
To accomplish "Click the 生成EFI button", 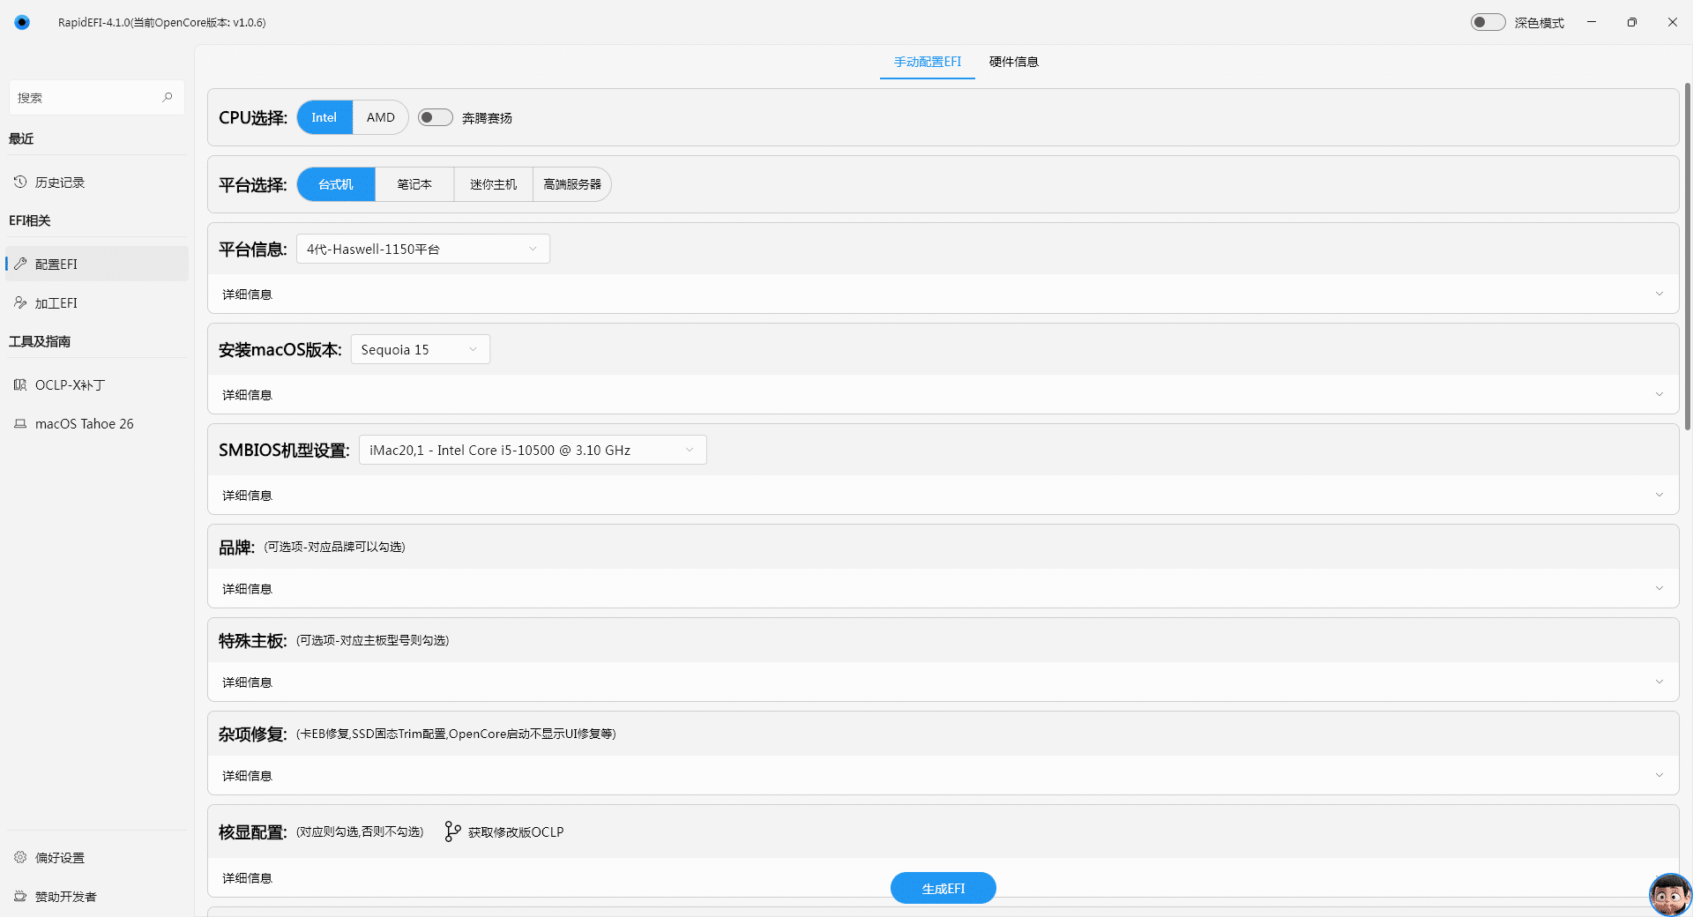I will click(x=943, y=888).
